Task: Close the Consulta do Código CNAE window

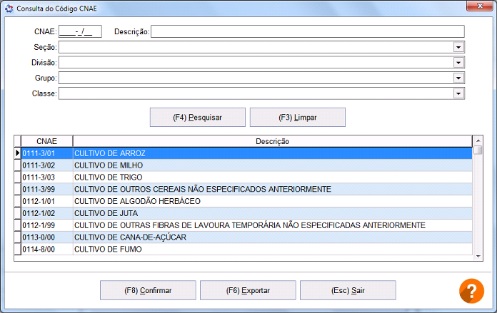Action: [x=480, y=6]
